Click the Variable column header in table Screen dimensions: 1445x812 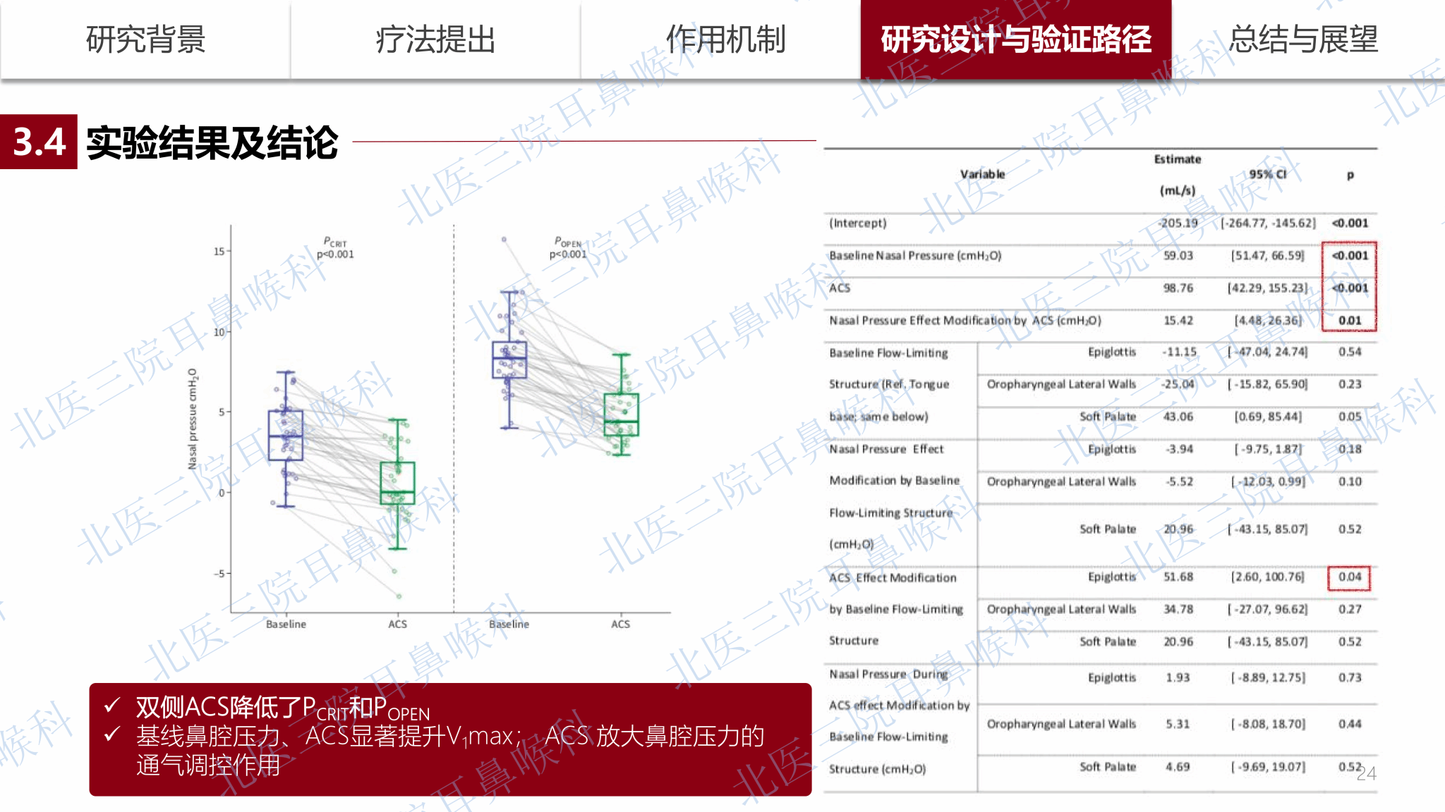pyautogui.click(x=982, y=174)
